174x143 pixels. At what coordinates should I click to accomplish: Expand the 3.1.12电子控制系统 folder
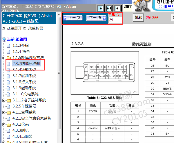coord(3,100)
